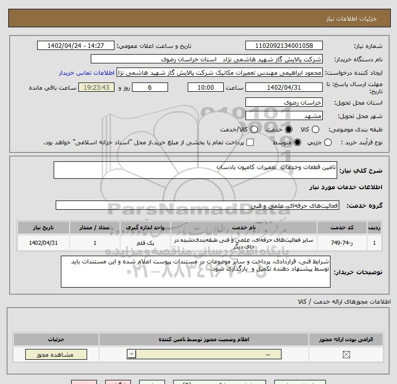
Task: Click the مشاهده مجوز button
Action: click(56, 355)
